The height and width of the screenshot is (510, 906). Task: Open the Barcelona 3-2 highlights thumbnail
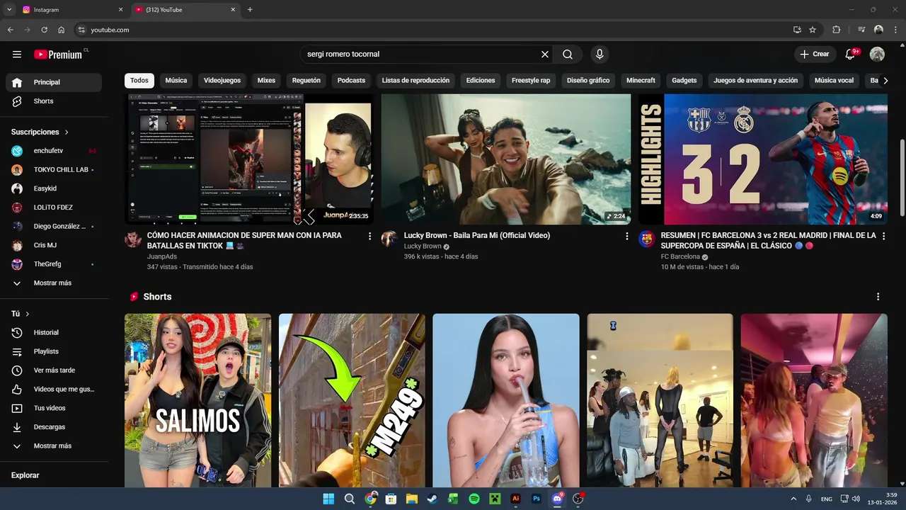coord(762,159)
